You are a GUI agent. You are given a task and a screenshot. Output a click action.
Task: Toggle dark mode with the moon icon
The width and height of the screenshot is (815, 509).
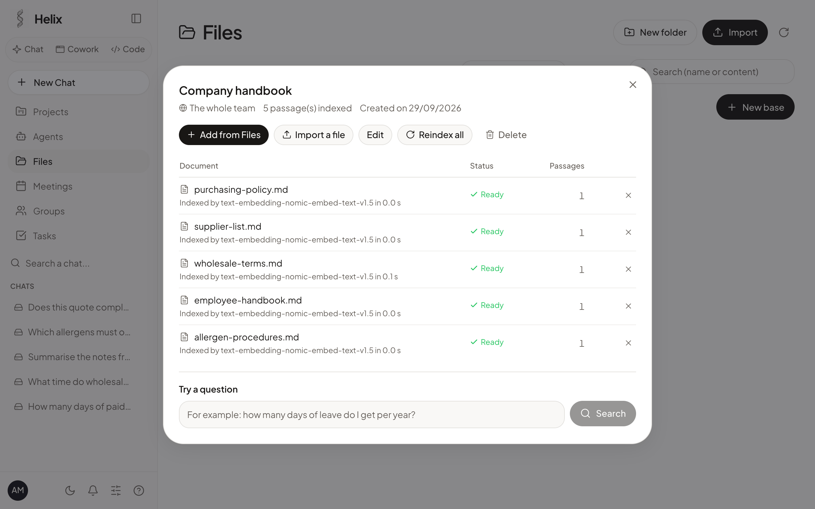(x=70, y=491)
